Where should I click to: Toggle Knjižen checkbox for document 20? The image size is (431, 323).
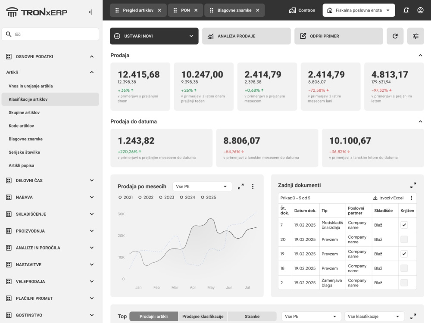coord(404,239)
